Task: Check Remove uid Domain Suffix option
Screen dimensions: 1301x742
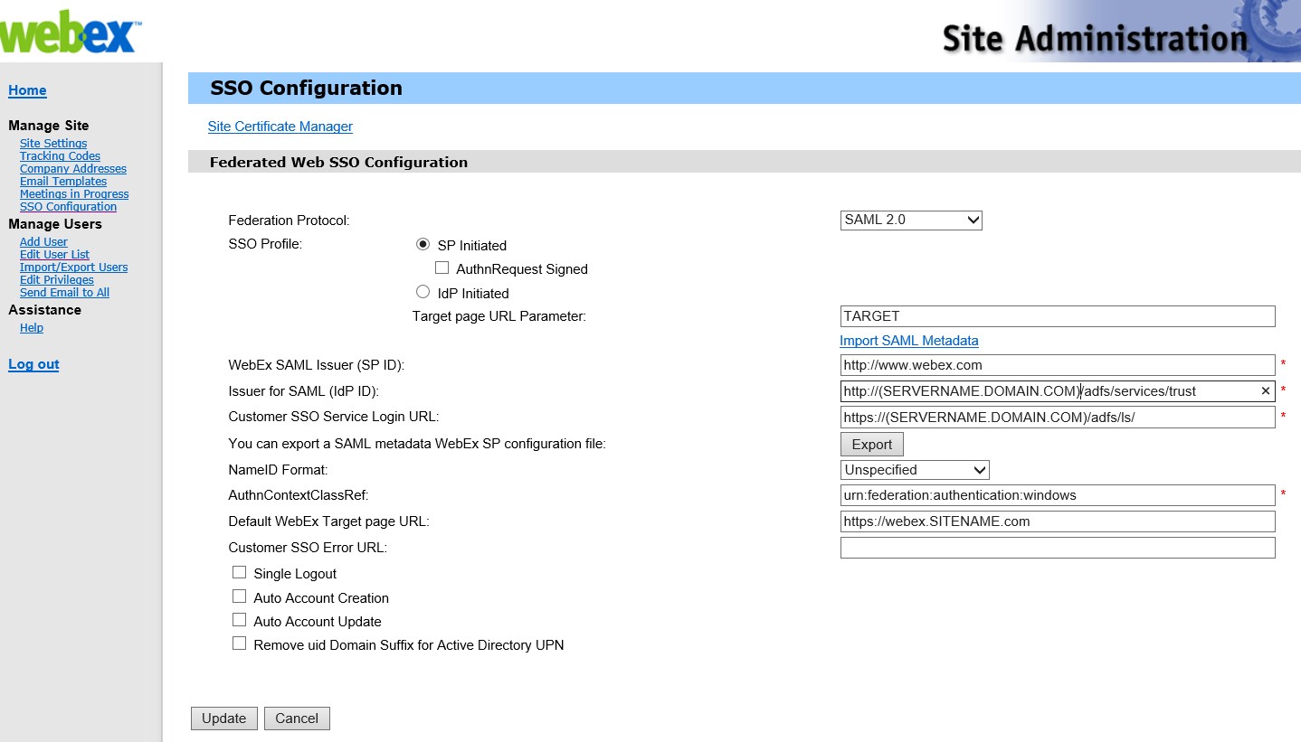Action: 239,644
